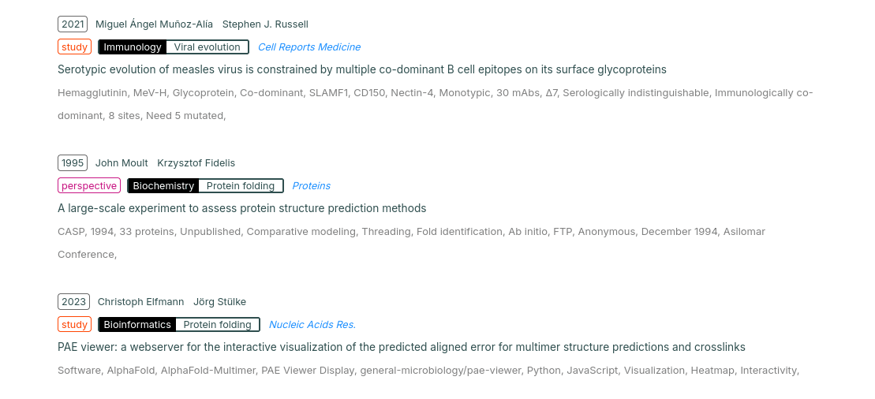Click the study tag on measles paper
This screenshot has width=875, height=399.
click(x=74, y=47)
